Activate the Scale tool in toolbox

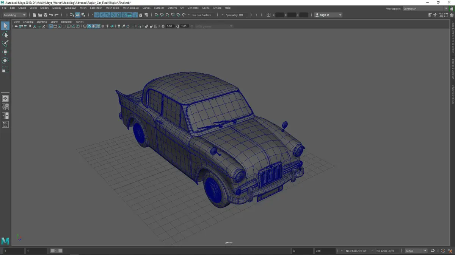(5, 69)
